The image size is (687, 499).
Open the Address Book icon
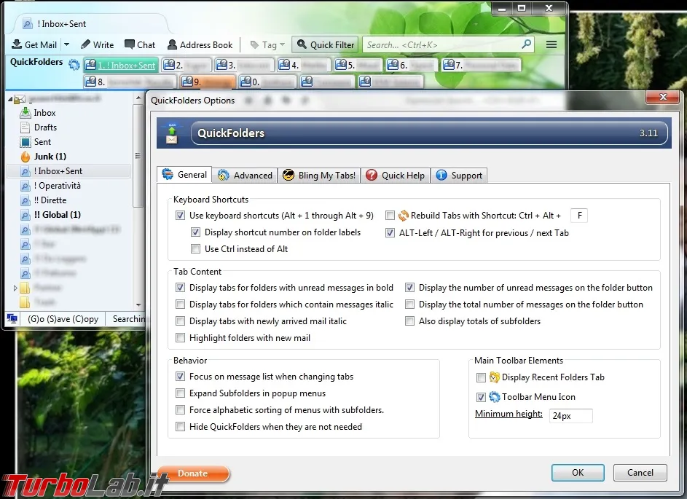coord(172,44)
